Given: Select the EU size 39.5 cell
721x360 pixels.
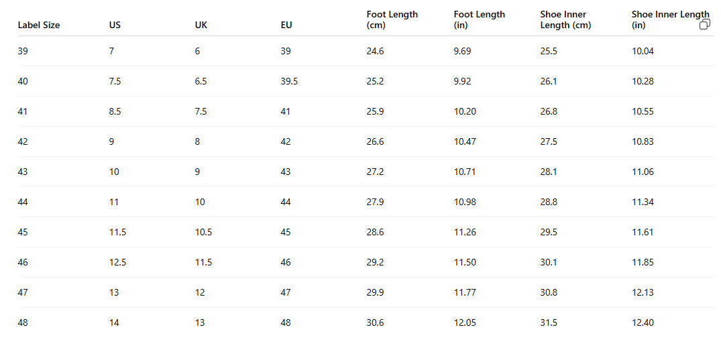Looking at the screenshot, I should (x=289, y=81).
